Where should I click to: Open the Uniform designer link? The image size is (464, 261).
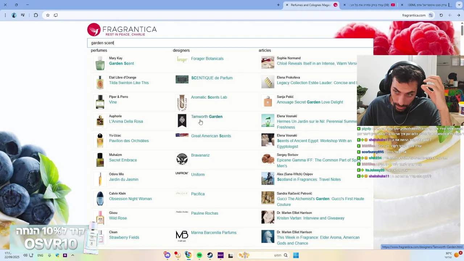point(198,175)
